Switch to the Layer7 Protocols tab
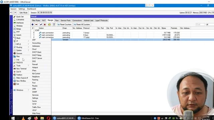214x120 pixels. 101,20
